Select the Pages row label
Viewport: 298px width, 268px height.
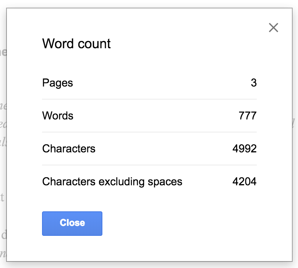57,83
